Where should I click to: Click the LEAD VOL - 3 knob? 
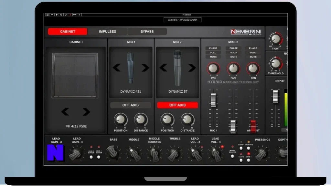[x=195, y=154]
